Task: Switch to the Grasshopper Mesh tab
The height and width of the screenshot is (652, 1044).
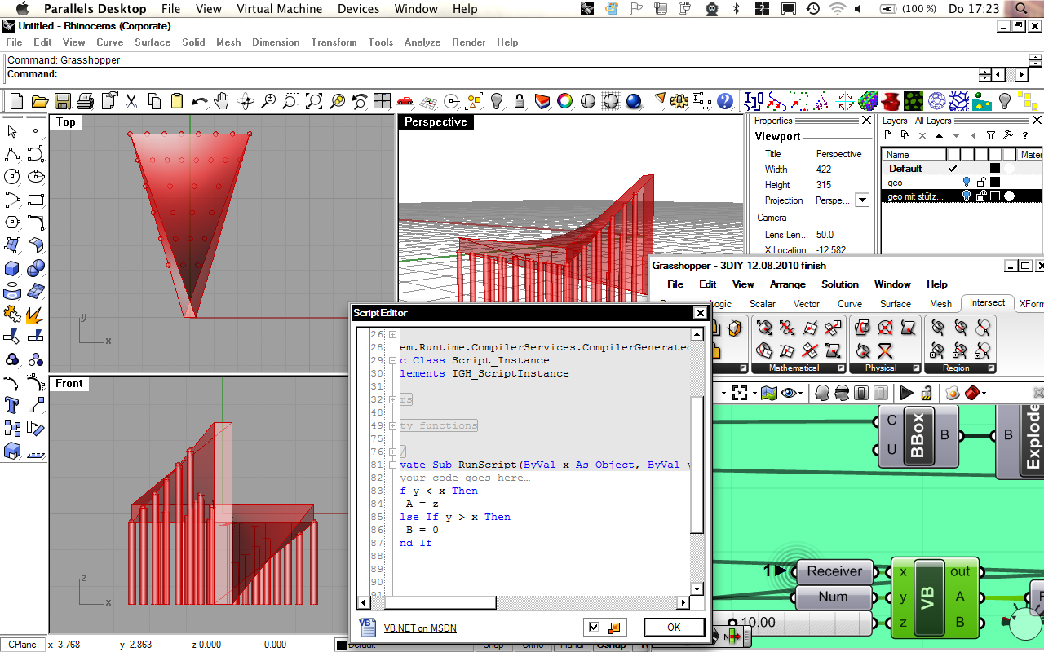Action: (x=940, y=303)
